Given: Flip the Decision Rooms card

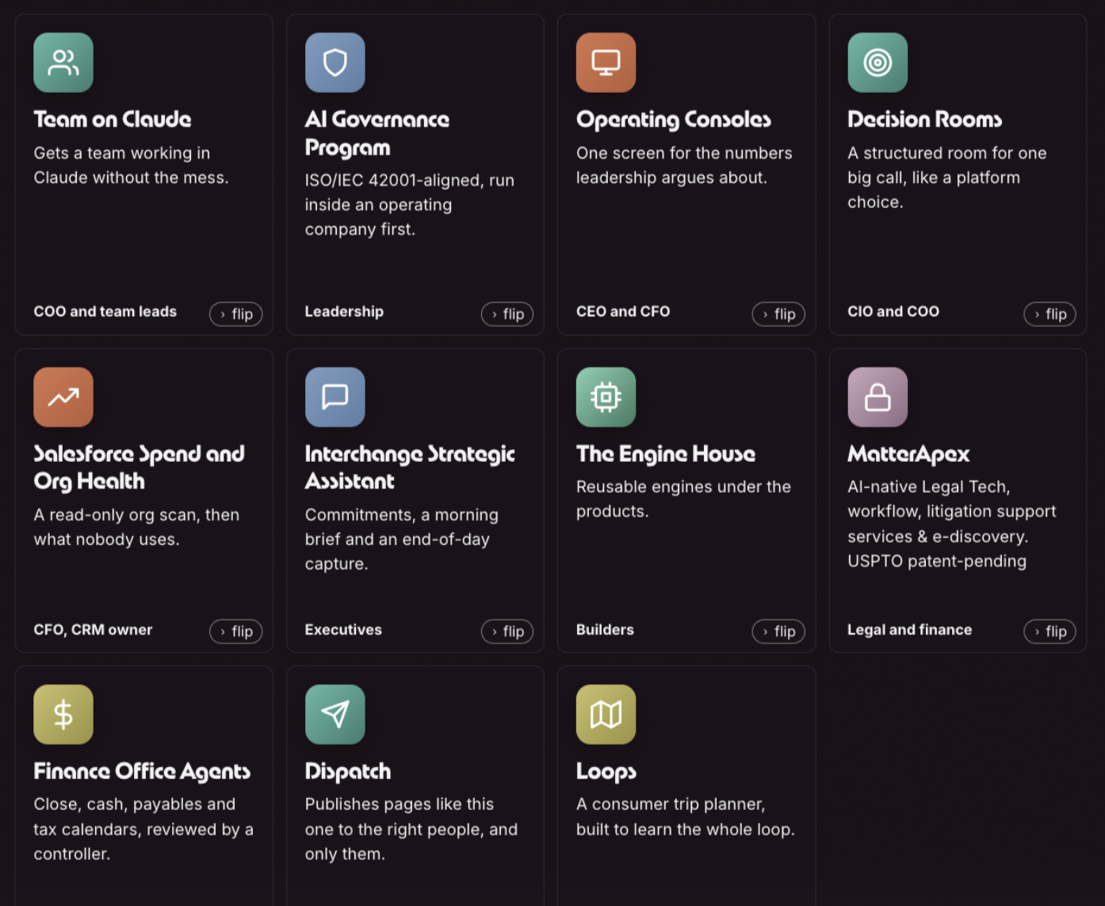Looking at the screenshot, I should (x=1050, y=314).
